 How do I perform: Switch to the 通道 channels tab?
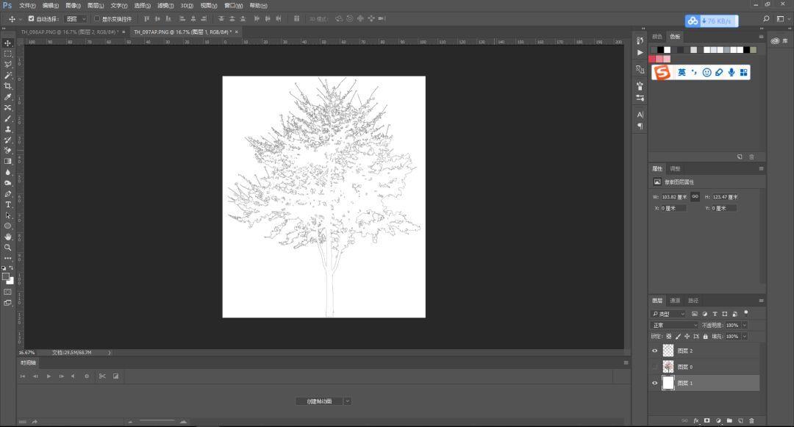pos(675,301)
